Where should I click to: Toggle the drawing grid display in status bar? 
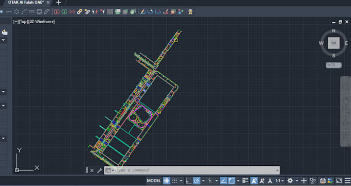[x=166, y=181]
